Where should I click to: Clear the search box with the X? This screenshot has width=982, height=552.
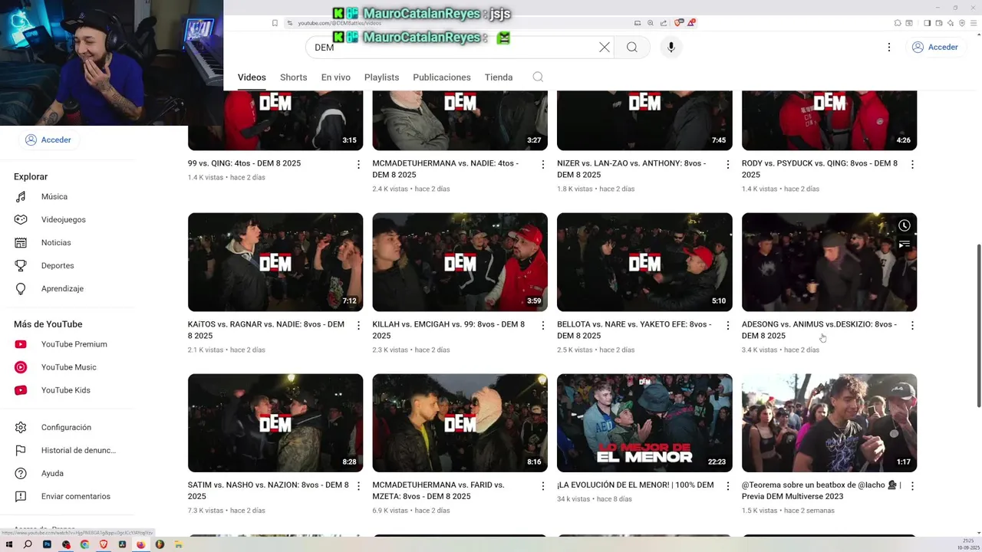605,48
